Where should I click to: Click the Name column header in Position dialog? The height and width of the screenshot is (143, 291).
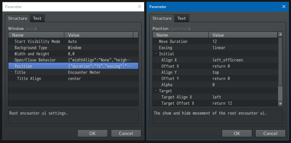point(180,35)
